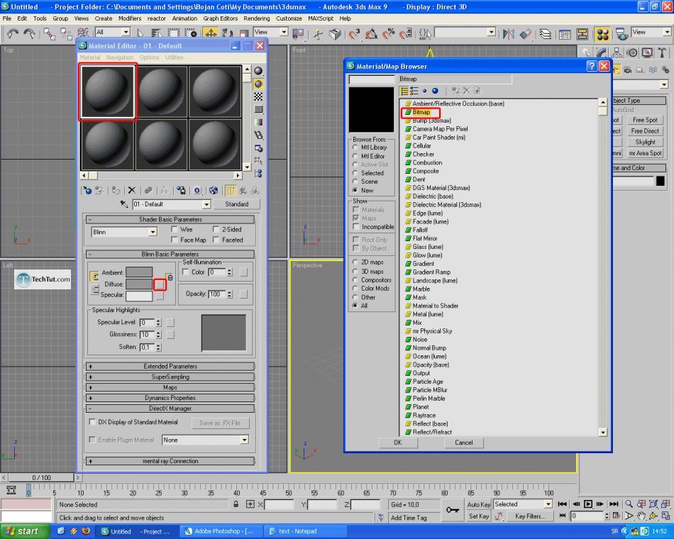Viewport: 674px width, 539px height.
Task: Open the Material Editor colored spheres icon
Action: coord(602,33)
